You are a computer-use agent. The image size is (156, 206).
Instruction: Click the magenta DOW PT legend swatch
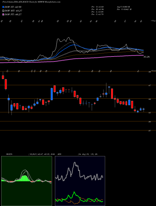point(3,14)
